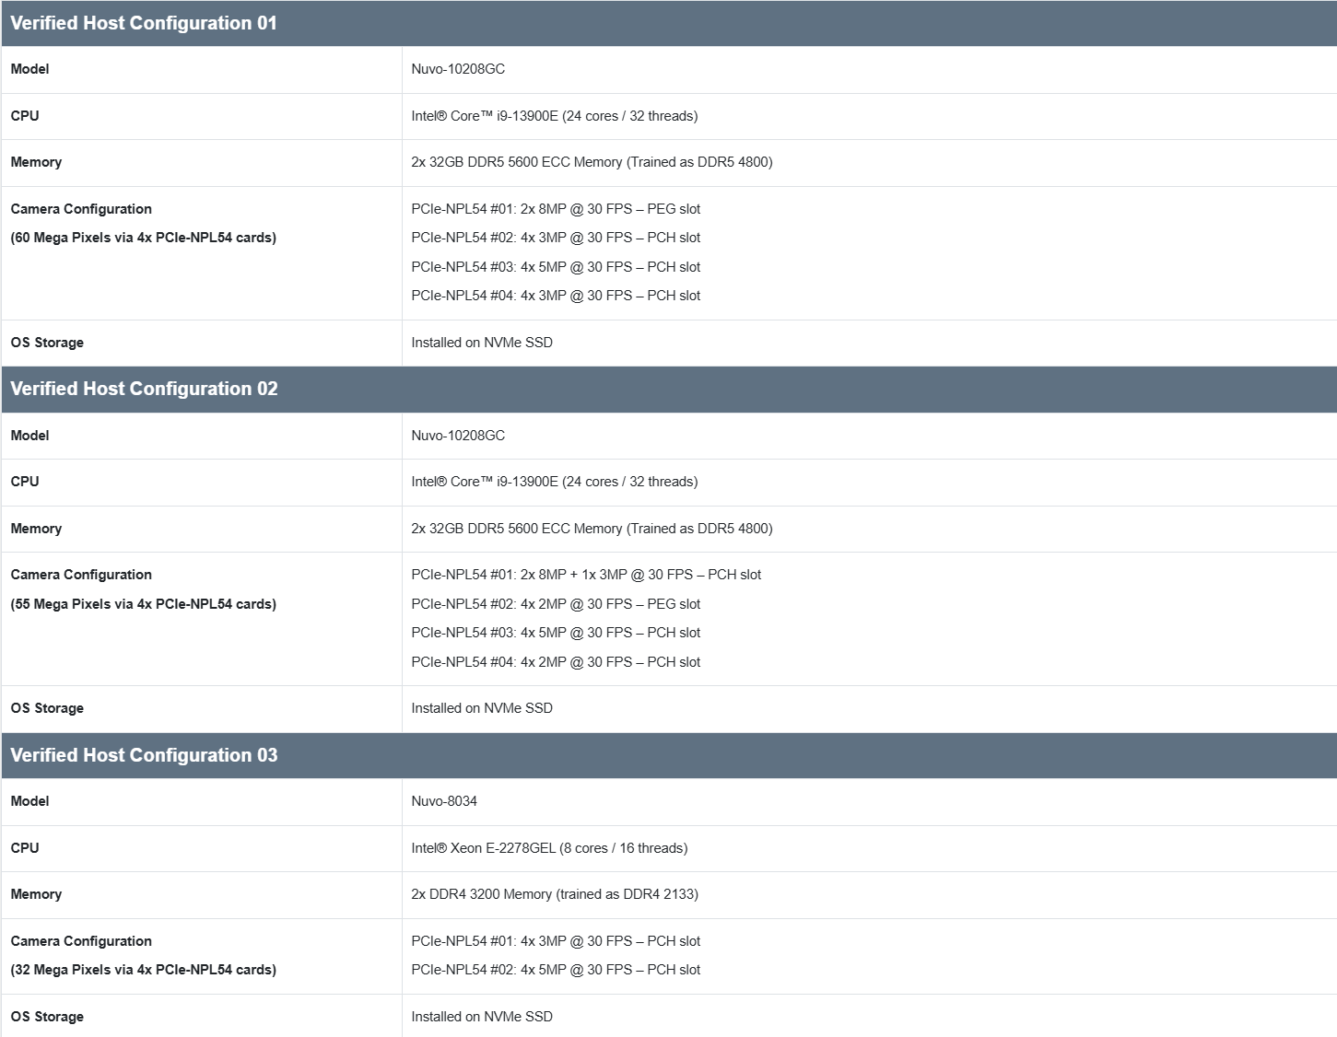This screenshot has height=1037, width=1337.
Task: Click the CPU label in Configuration 02
Action: point(25,482)
